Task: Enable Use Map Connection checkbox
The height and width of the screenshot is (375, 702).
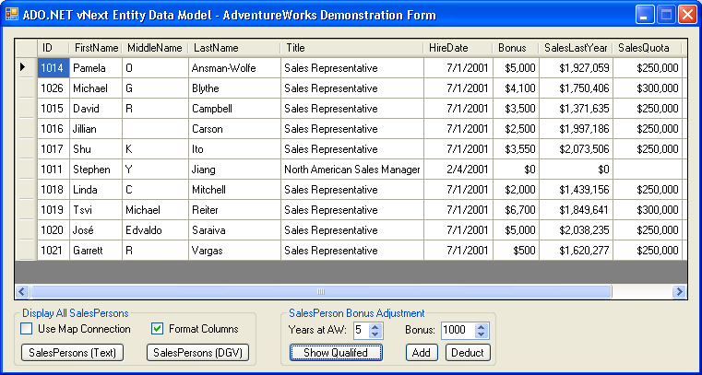Action: click(27, 329)
